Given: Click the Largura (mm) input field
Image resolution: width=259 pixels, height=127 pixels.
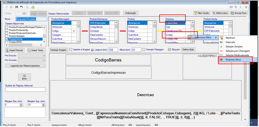Looking at the screenshot, I should 113,50.
